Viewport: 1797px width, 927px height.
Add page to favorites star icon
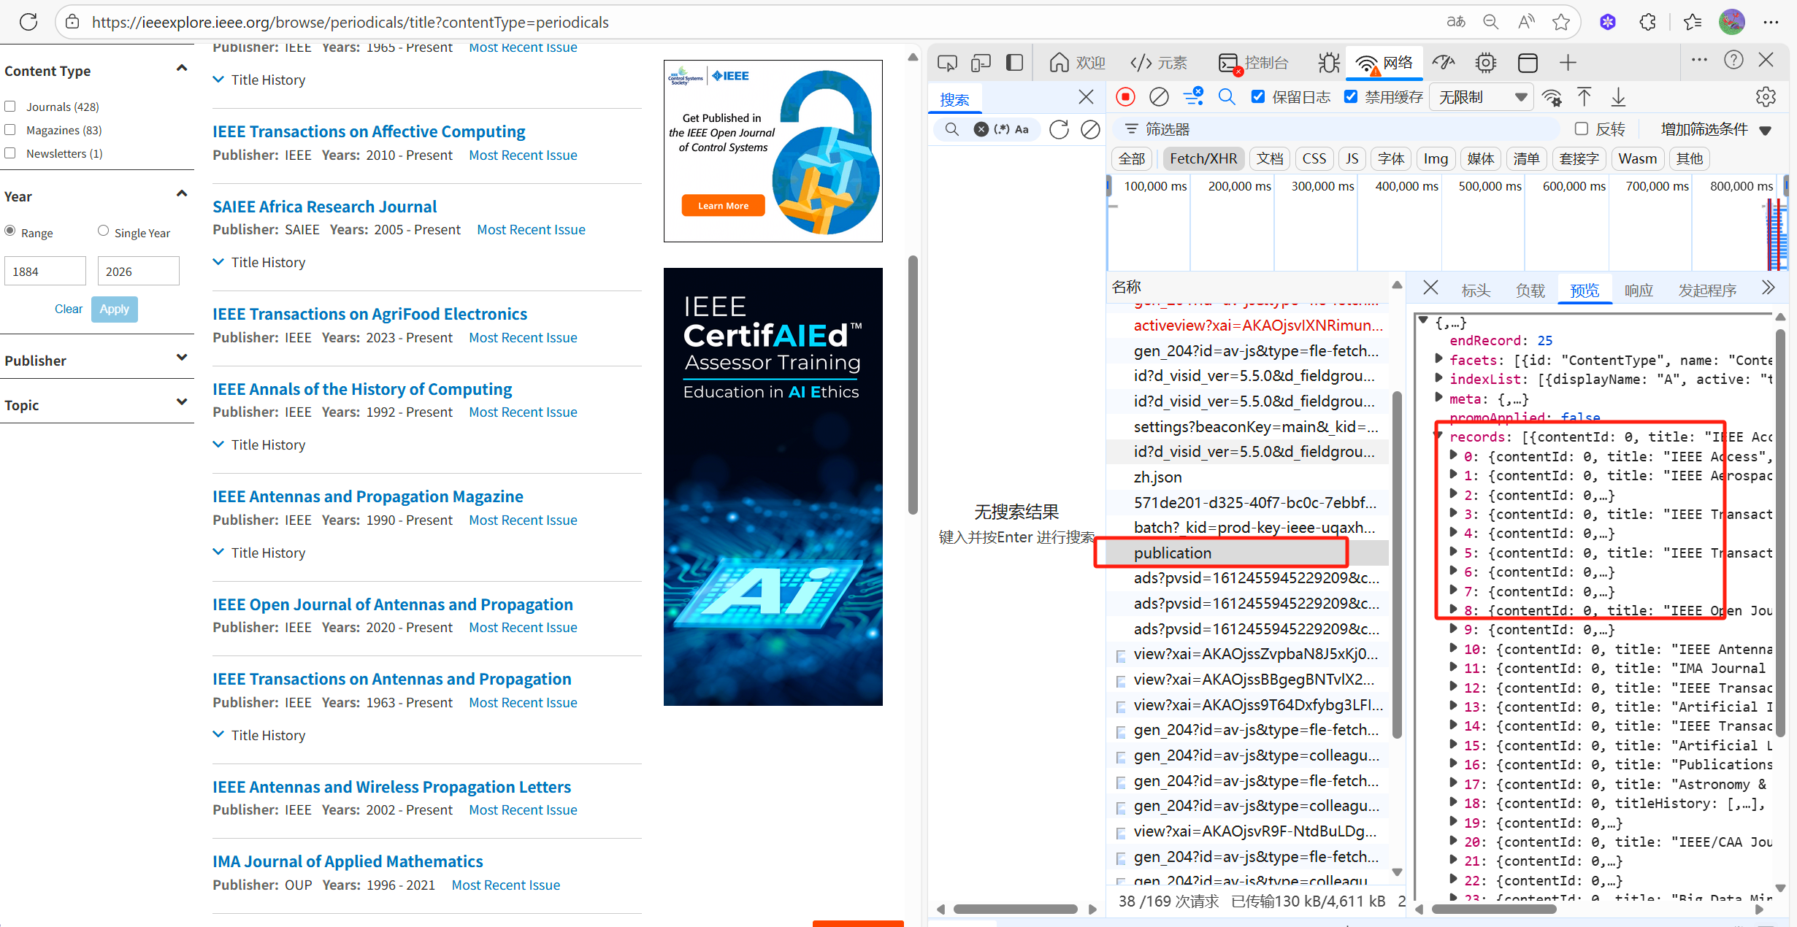[x=1561, y=22]
